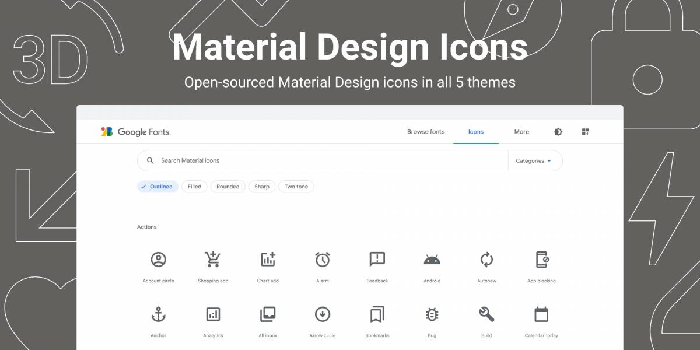Click the Google Fonts logo

[x=135, y=132]
